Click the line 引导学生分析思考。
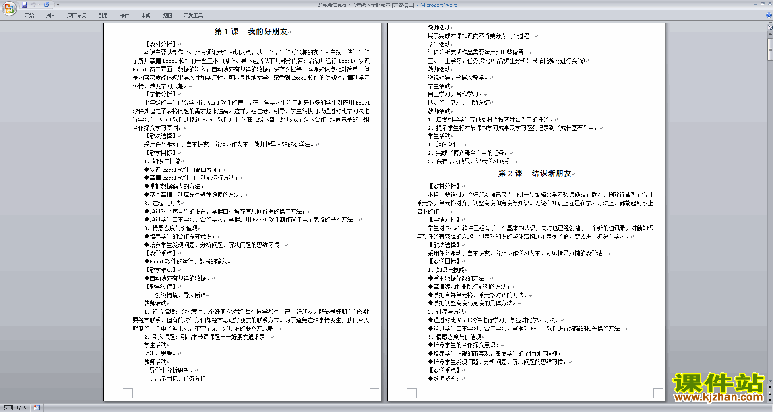Image resolution: width=773 pixels, height=412 pixels. [169, 370]
